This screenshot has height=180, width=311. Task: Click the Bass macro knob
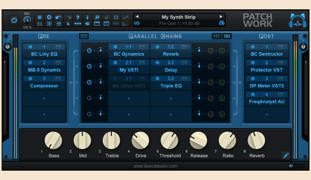click(53, 140)
